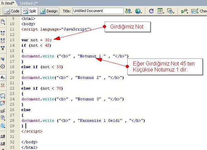
Task: Expand the View Options dropdown
Action: tap(161, 11)
